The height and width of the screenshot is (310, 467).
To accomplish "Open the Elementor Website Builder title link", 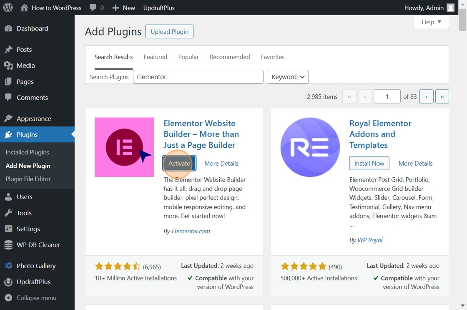I will (x=201, y=134).
